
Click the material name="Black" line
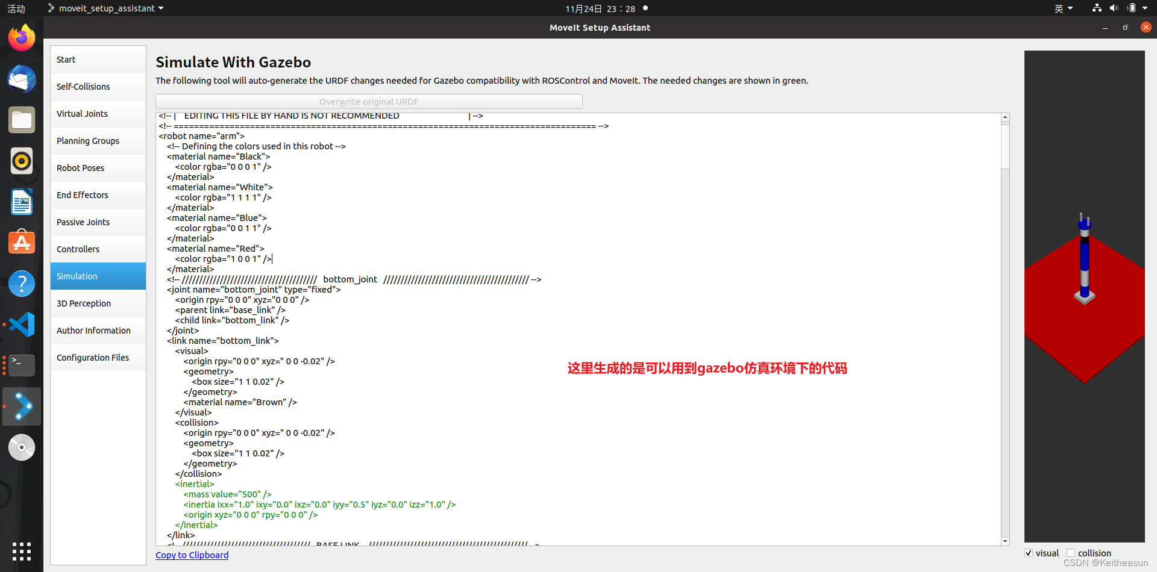click(218, 157)
